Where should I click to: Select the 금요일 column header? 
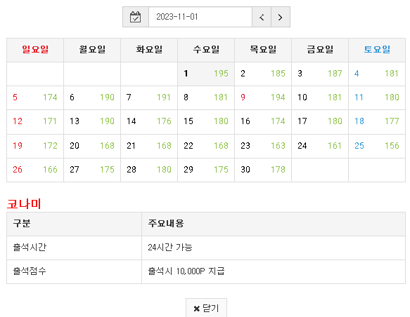[x=320, y=50]
